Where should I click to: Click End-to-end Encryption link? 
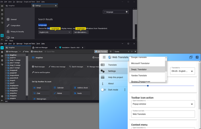click(x=41, y=72)
